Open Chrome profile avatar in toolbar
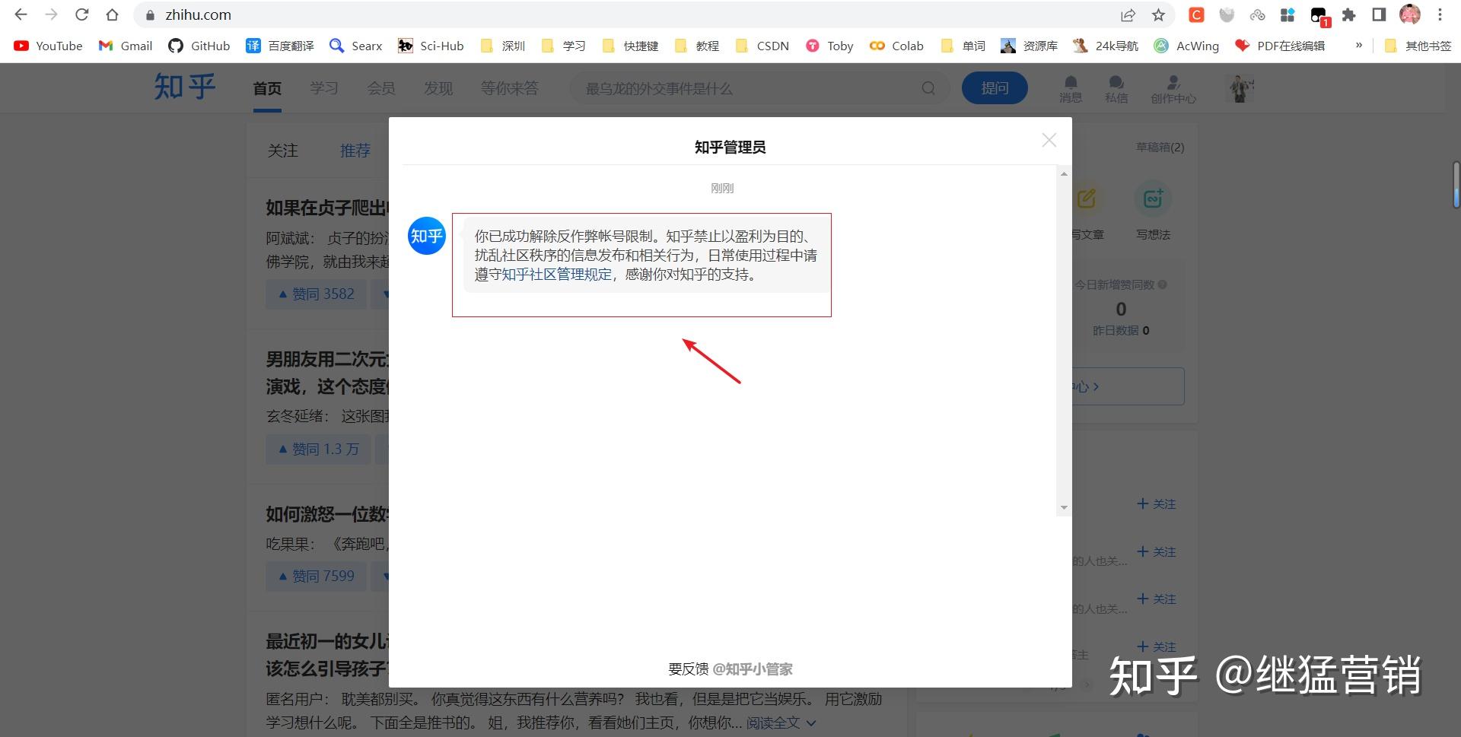The height and width of the screenshot is (737, 1461). pyautogui.click(x=1409, y=14)
